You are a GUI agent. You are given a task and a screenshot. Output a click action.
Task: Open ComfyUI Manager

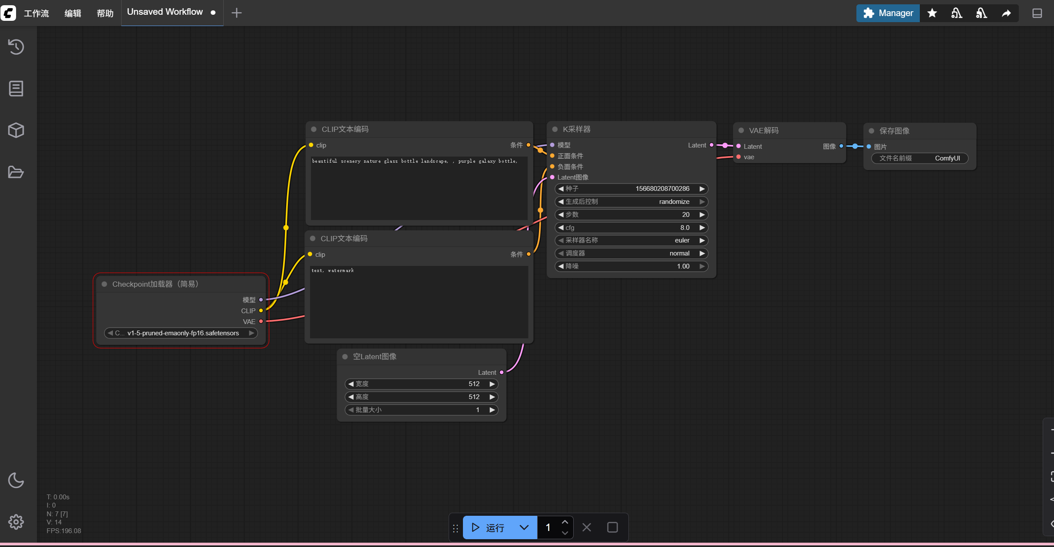tap(887, 13)
